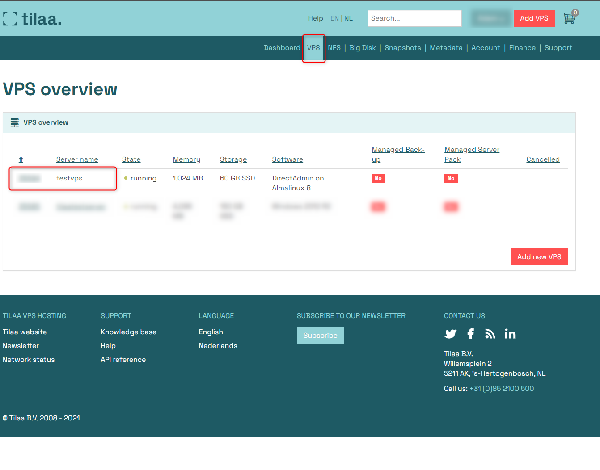Sort by Managed Back-up column

click(398, 155)
